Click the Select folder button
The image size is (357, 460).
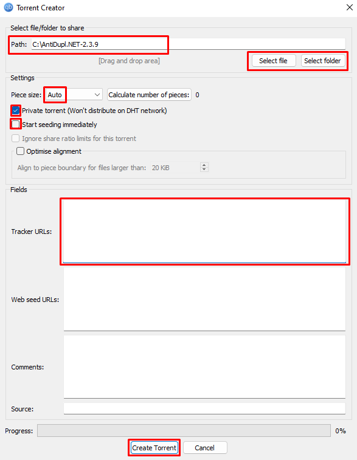[x=323, y=61]
